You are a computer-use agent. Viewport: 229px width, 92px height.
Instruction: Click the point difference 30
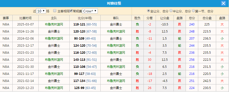150,60
